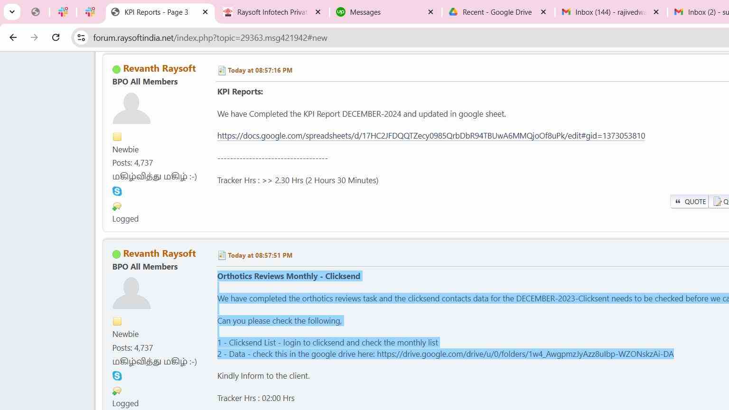
Task: Open the 08:57:51 PM post permalink
Action: (260, 255)
